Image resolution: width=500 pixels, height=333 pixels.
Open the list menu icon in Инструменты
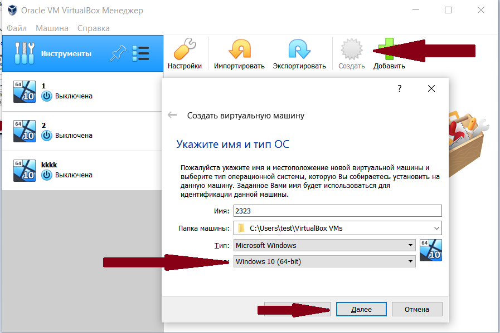pyautogui.click(x=140, y=53)
